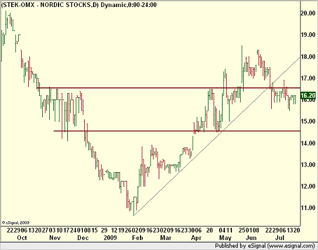
Task: Select the 16.20 current price label
Action: pyautogui.click(x=308, y=95)
